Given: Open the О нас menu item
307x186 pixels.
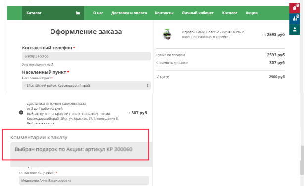Looking at the screenshot, I should point(98,13).
